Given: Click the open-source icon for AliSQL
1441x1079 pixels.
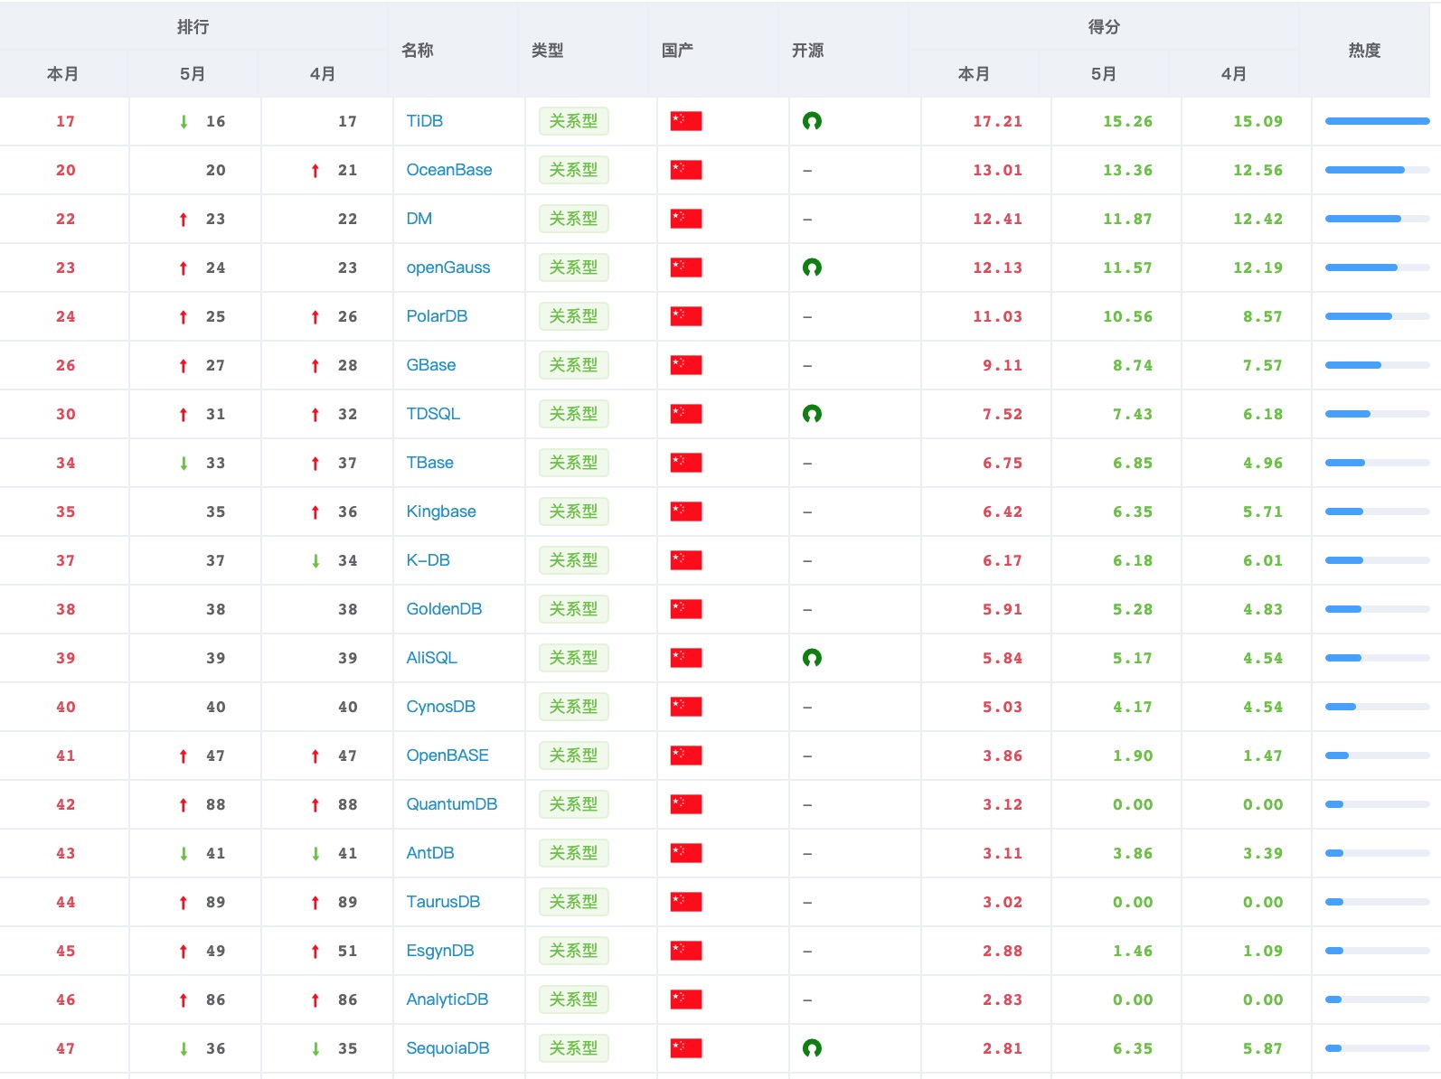Looking at the screenshot, I should click(812, 658).
